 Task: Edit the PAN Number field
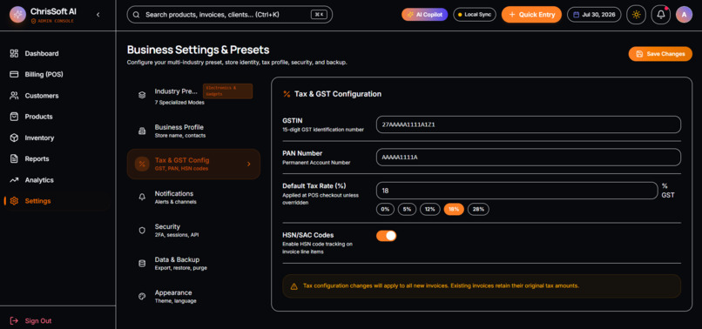529,158
